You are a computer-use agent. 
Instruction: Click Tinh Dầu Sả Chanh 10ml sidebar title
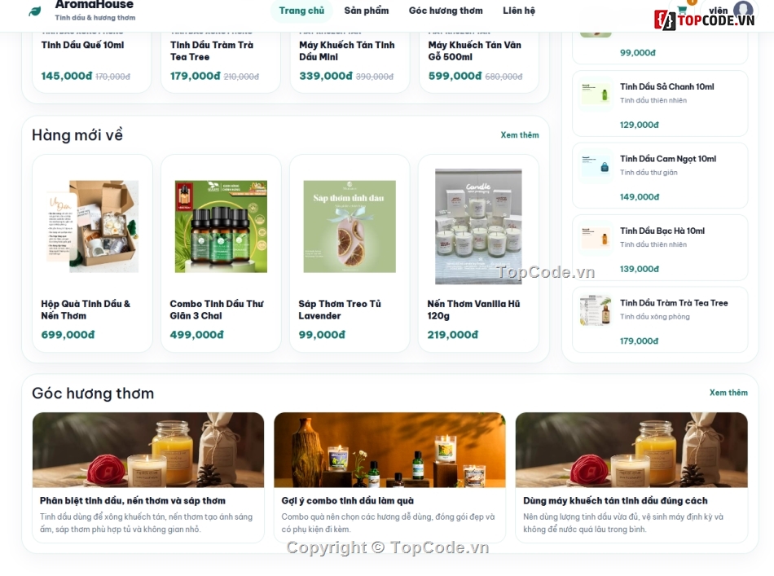coord(667,86)
